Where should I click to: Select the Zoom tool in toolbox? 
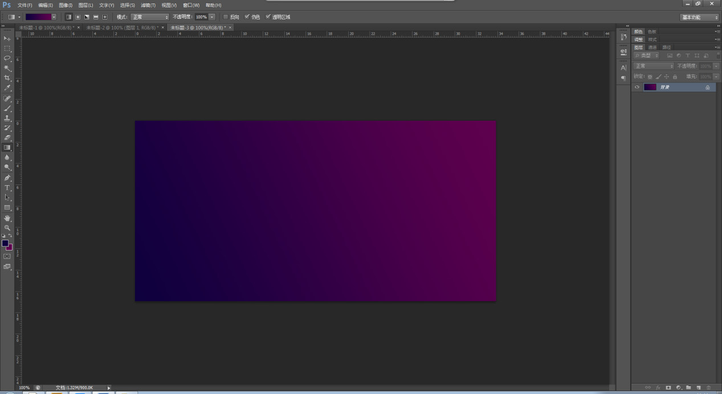coord(7,228)
